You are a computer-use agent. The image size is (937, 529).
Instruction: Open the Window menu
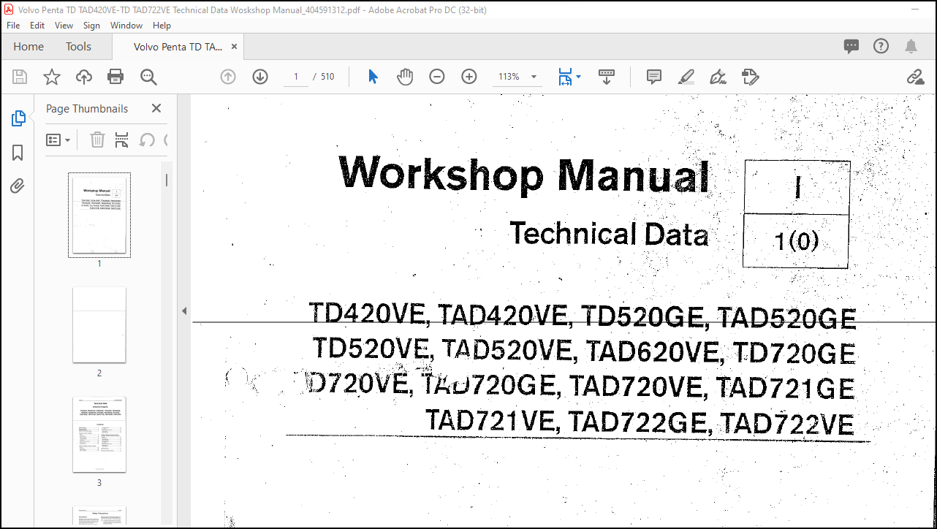pyautogui.click(x=126, y=25)
